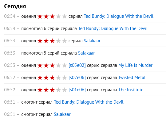Image resolution: width=166 pixels, height=122 pixels.
Task: Open Salakaar link in the rating row
Action: [92, 41]
